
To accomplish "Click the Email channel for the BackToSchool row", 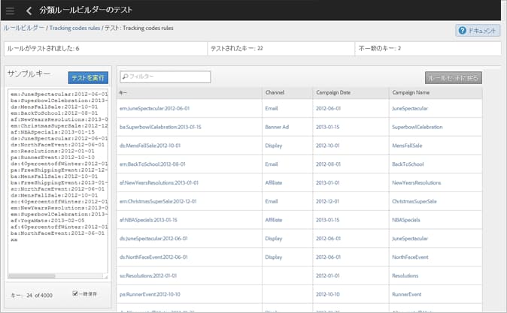I will coord(272,164).
